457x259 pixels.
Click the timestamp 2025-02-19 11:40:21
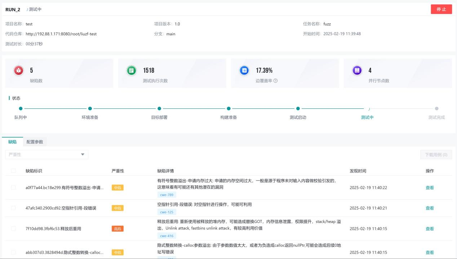(x=368, y=208)
